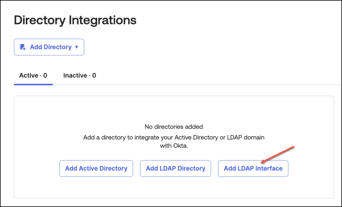Click the word 'Interface' in Add LDAP Interface
This screenshot has height=207, width=342.
pyautogui.click(x=269, y=168)
